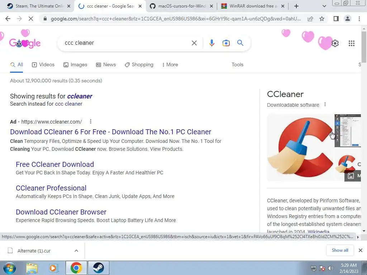Screen dimensions: 367x275
Task: Click Action Center flag tray icon
Action: (322, 268)
